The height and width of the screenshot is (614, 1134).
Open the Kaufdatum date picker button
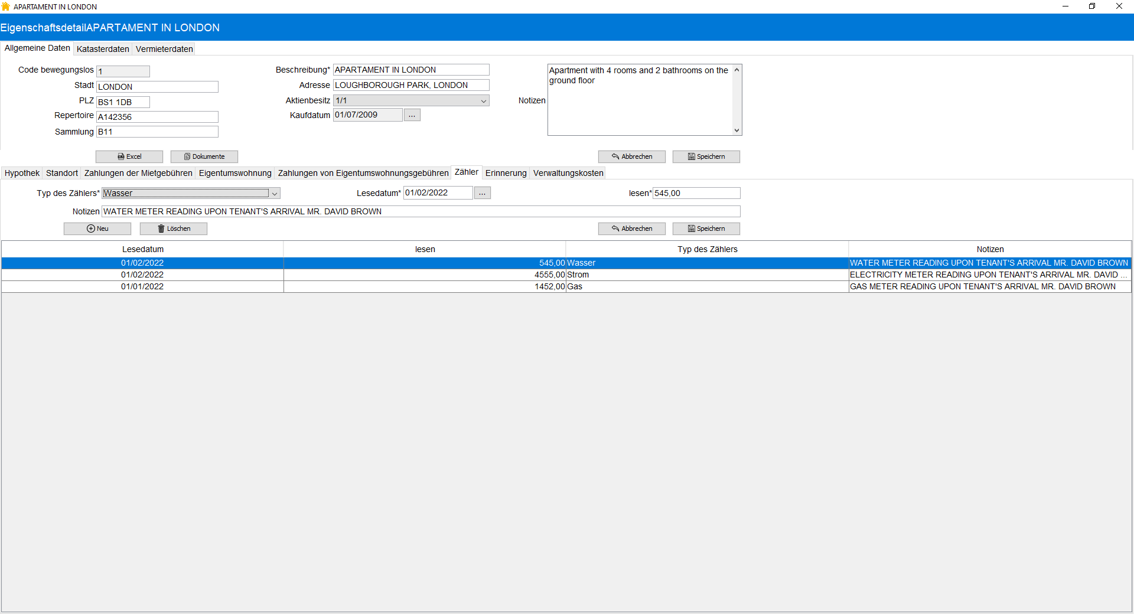[x=412, y=115]
